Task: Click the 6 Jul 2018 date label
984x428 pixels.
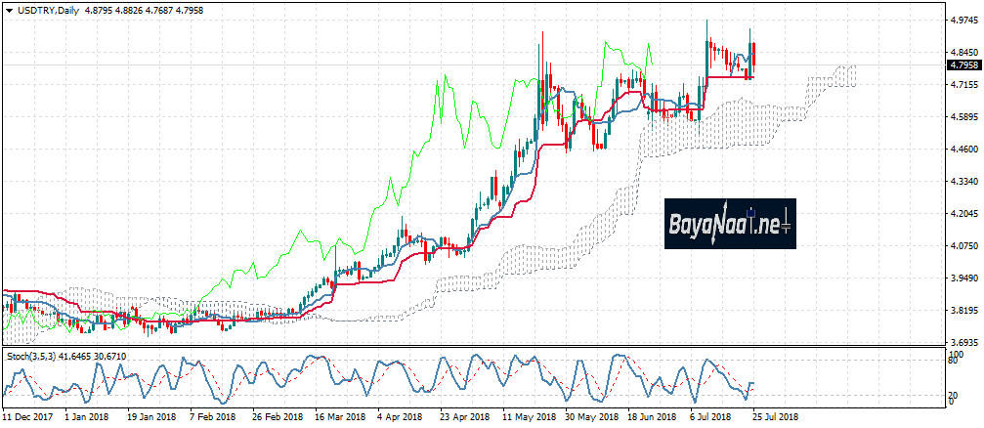Action: pos(709,416)
